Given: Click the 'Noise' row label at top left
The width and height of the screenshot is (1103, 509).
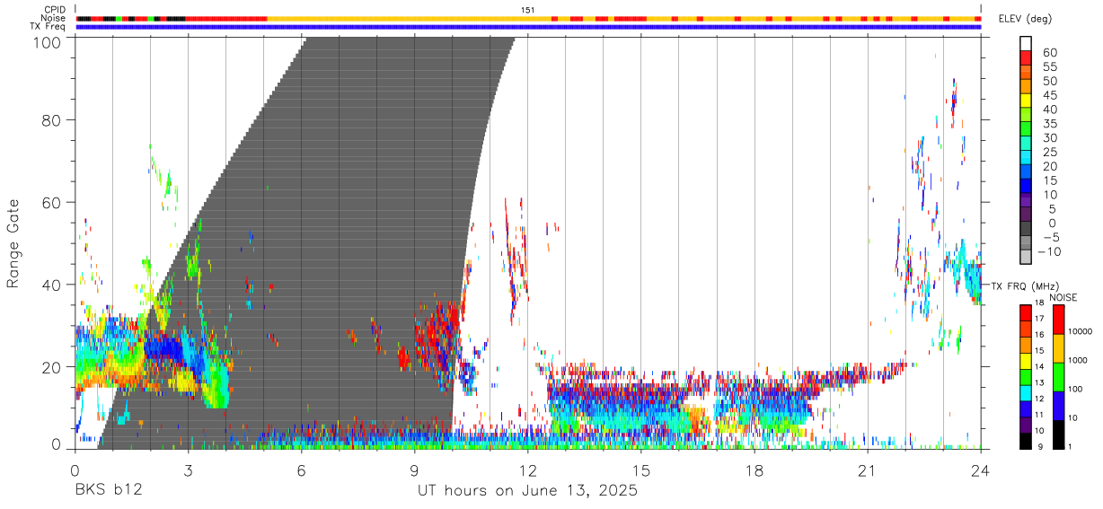Looking at the screenshot, I should (54, 18).
